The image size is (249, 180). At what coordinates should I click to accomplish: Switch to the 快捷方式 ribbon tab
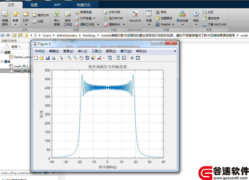point(84,5)
